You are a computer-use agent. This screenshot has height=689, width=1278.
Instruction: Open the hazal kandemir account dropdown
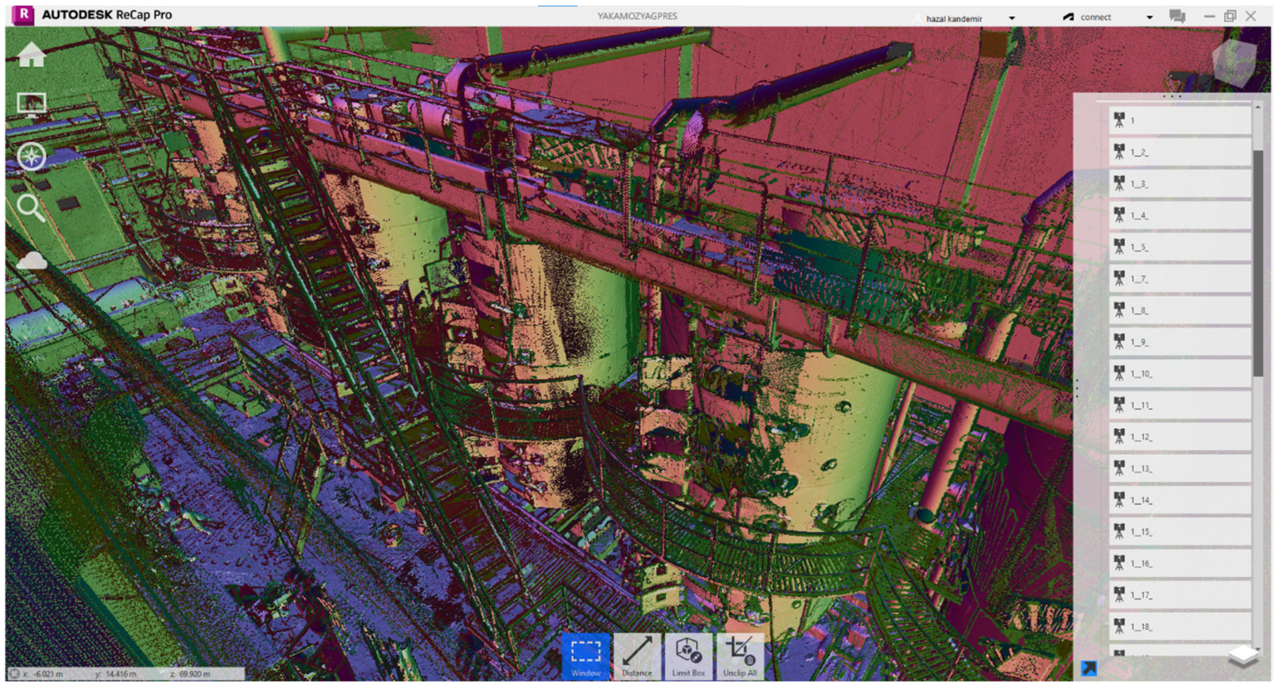1011,18
